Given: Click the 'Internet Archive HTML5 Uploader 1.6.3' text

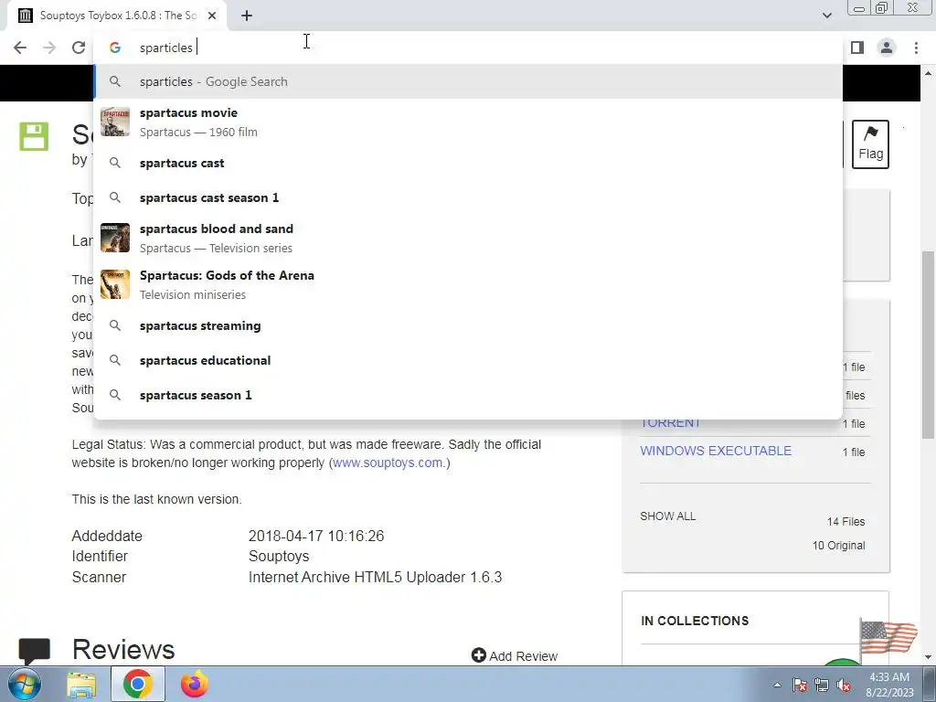Looking at the screenshot, I should 376,578.
